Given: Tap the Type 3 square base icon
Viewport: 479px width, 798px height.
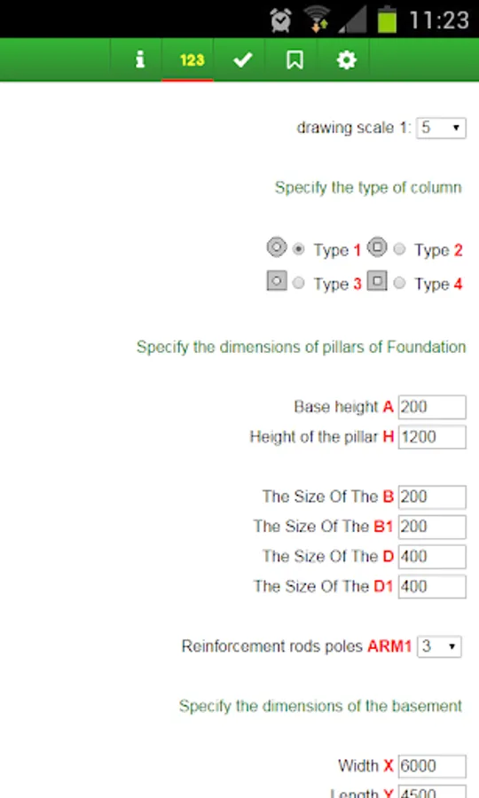Looking at the screenshot, I should 277,281.
